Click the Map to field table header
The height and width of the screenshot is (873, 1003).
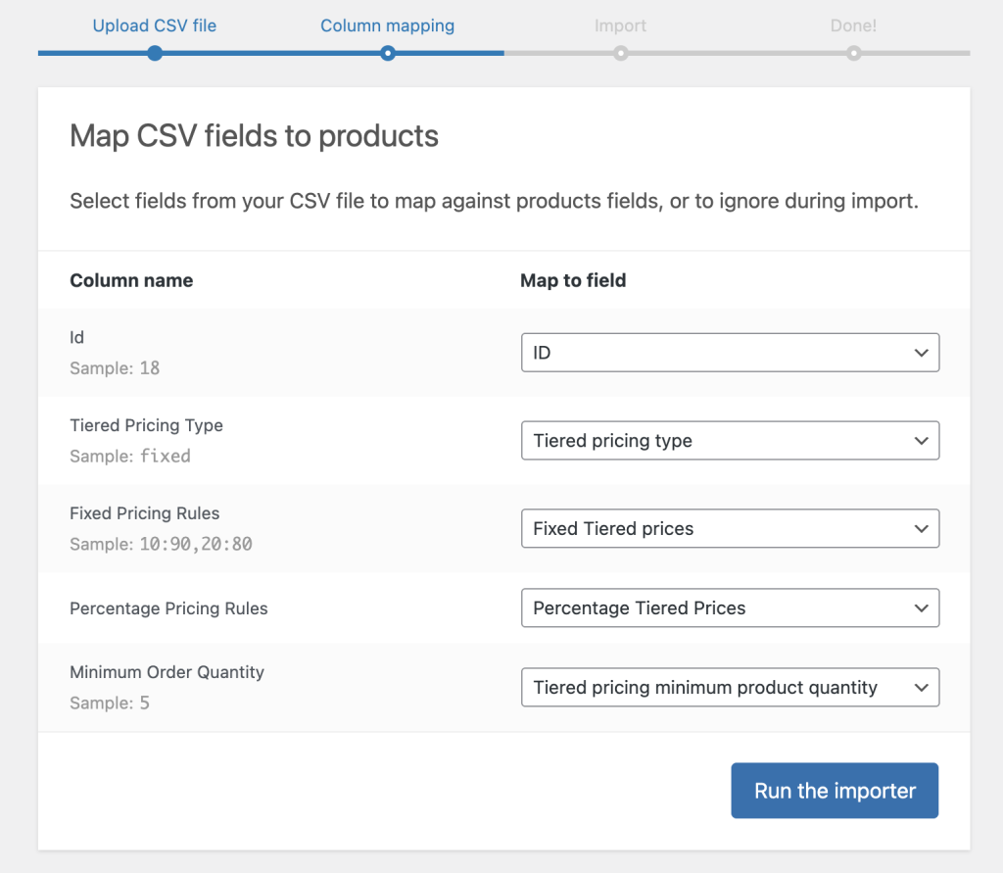point(573,280)
